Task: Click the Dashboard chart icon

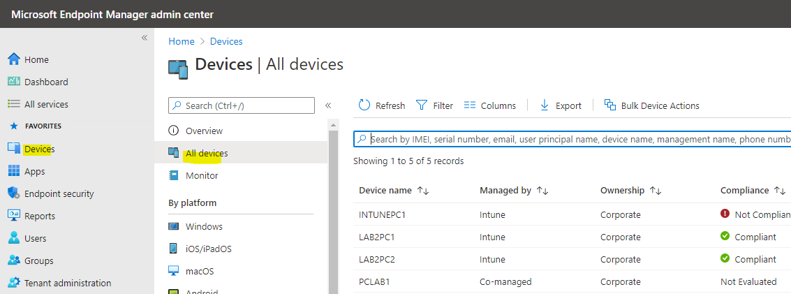Action: click(x=14, y=82)
